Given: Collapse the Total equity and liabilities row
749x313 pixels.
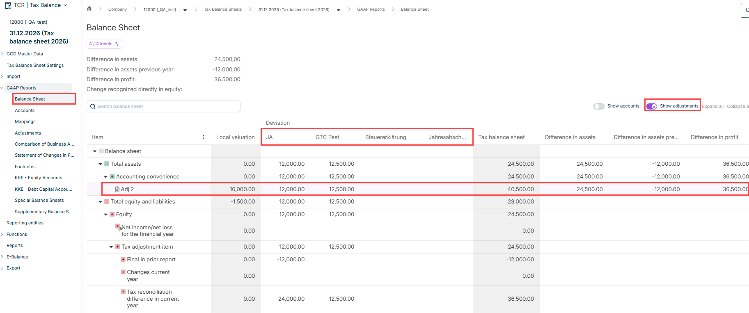Looking at the screenshot, I should 100,202.
